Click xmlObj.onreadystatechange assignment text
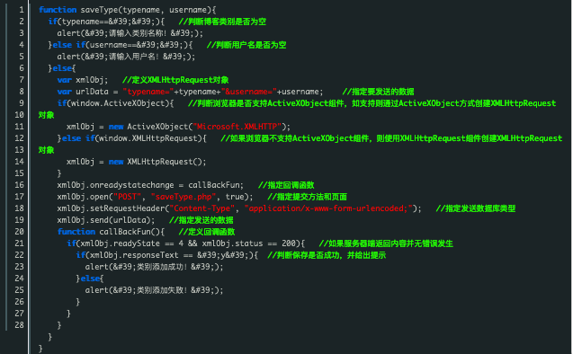 [150, 185]
